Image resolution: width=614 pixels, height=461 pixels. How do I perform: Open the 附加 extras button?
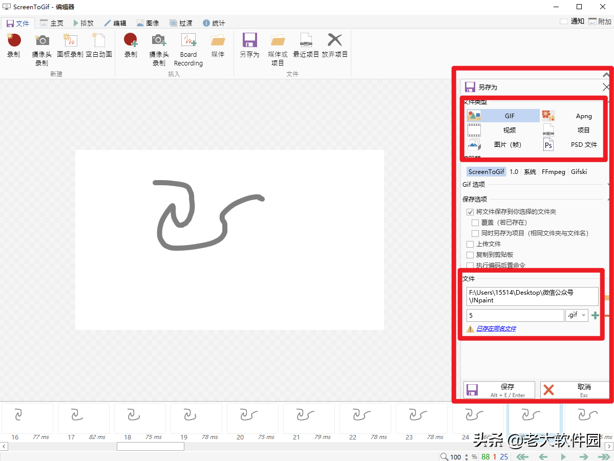coord(600,21)
